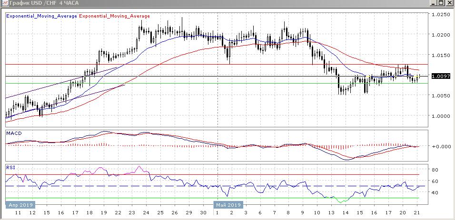455x220 pixels.
Task: Click date 24 on the time axis
Action: pos(146,213)
